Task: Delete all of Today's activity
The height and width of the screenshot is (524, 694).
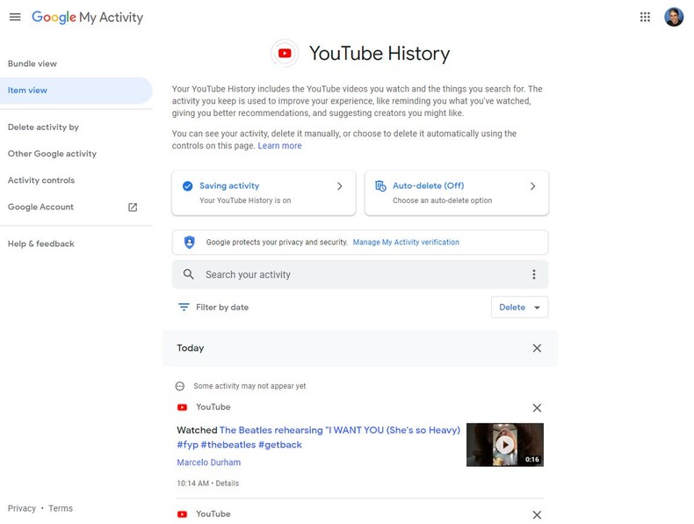Action: 537,348
